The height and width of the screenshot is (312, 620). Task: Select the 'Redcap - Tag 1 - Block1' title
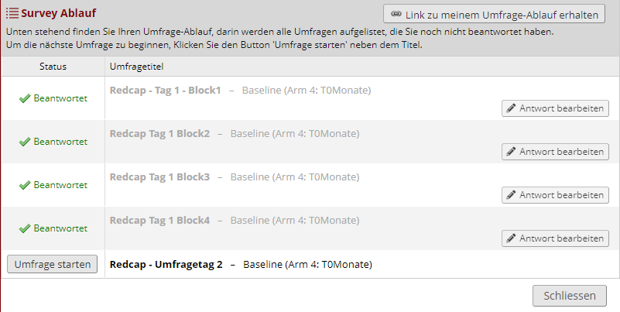[x=166, y=91]
